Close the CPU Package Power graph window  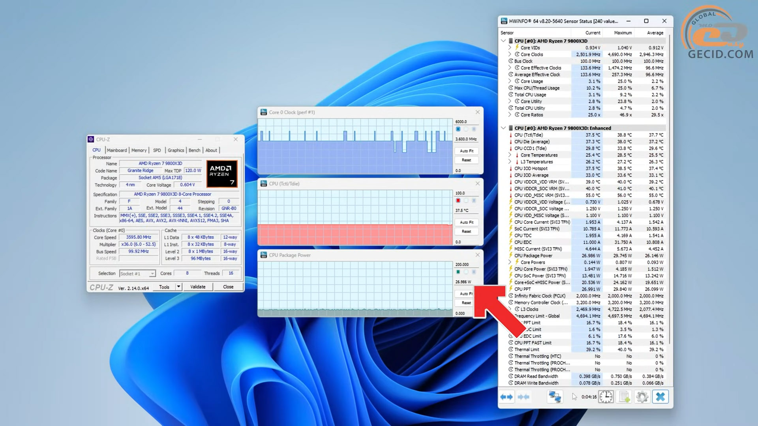click(478, 255)
